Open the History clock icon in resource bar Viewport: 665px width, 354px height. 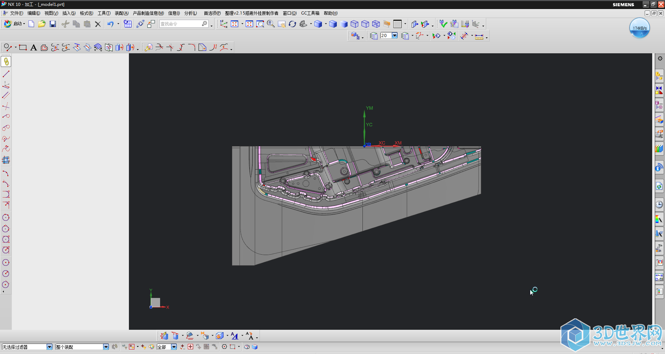coord(659,204)
